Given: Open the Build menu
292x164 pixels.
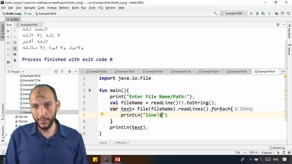Looking at the screenshot, I should pyautogui.click(x=75, y=8).
